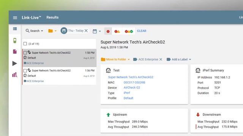Open the hamburger navigation menu
This screenshot has height=136, width=243.
click(15, 18)
